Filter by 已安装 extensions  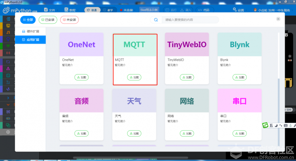(48, 20)
